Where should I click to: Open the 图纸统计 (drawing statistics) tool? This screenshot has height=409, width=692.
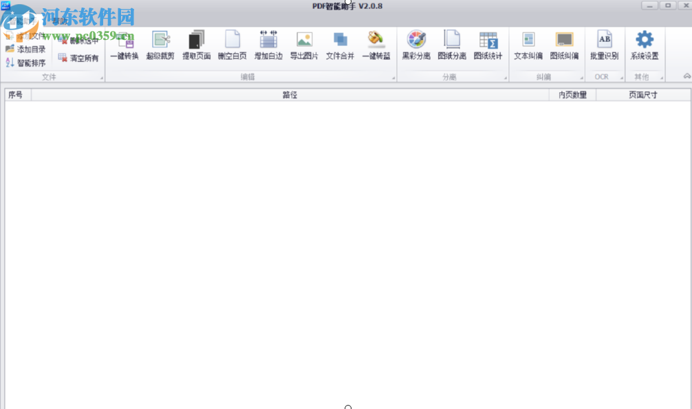[x=489, y=45]
